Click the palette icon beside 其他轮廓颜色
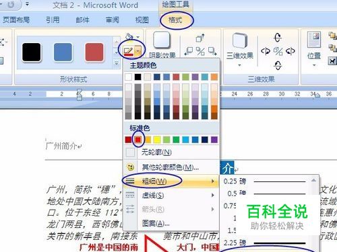Image resolution: width=337 pixels, height=252 pixels. point(130,167)
